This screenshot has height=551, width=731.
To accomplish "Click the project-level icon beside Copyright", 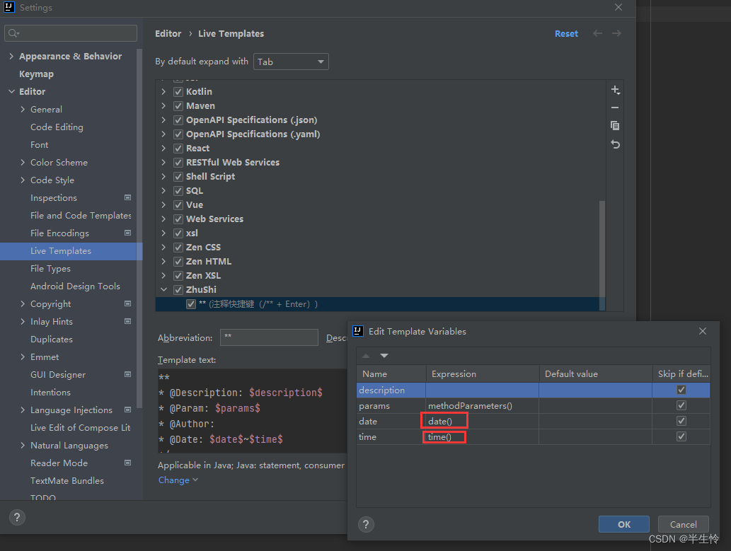I will pos(128,304).
